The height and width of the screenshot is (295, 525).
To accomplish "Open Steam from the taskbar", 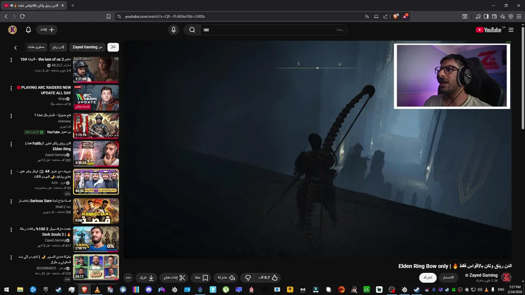I will [59, 290].
